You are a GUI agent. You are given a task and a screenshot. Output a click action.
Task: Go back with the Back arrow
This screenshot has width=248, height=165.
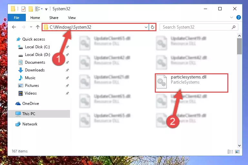pyautogui.click(x=14, y=27)
